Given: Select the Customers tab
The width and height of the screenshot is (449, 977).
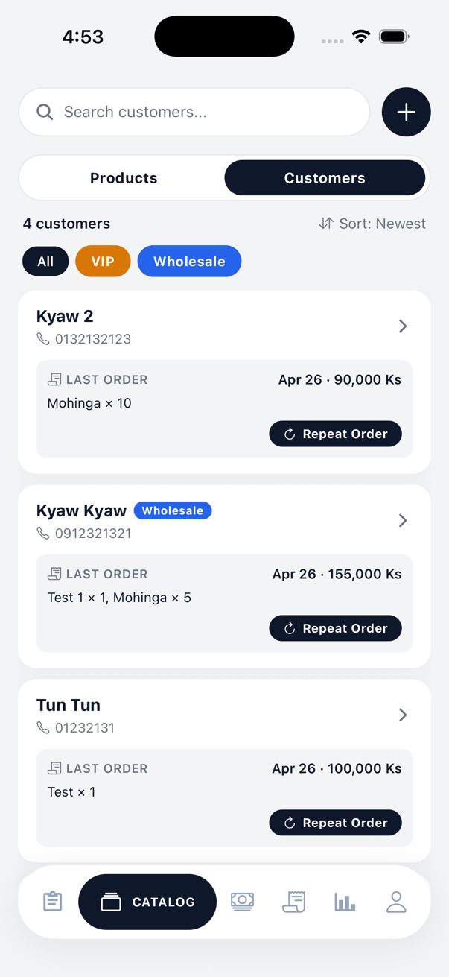Looking at the screenshot, I should (325, 177).
